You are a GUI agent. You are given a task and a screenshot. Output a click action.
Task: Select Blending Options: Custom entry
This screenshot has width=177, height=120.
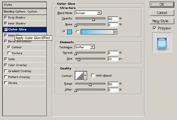[x=24, y=12]
